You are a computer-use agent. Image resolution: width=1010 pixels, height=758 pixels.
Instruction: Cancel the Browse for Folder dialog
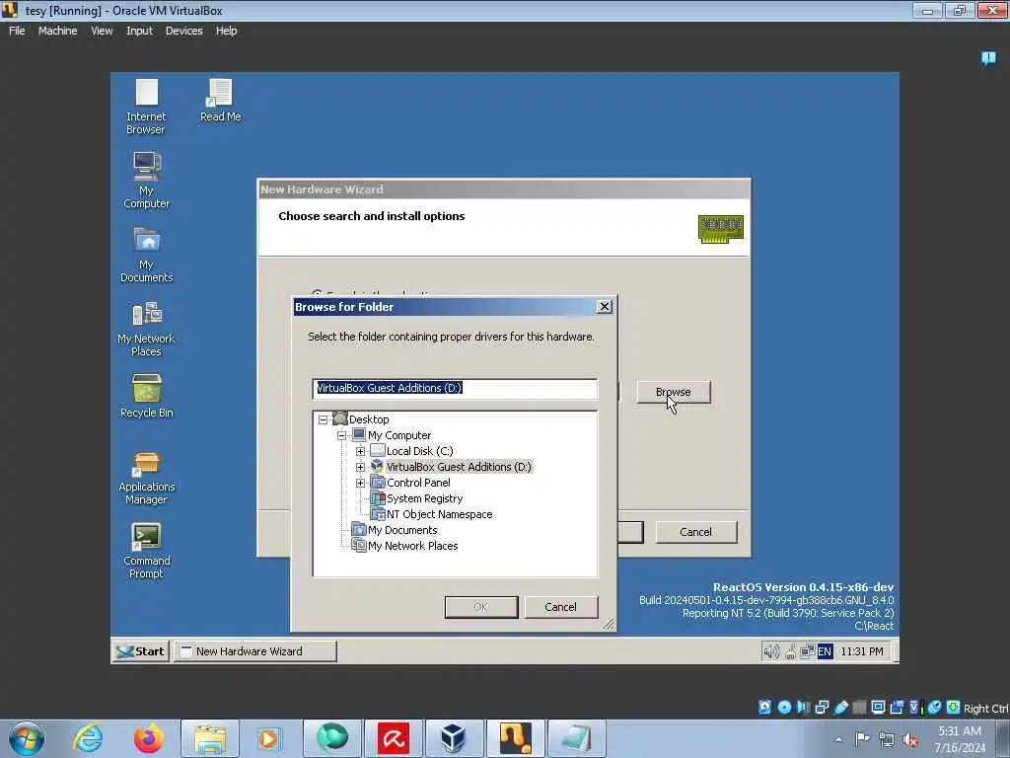click(560, 607)
